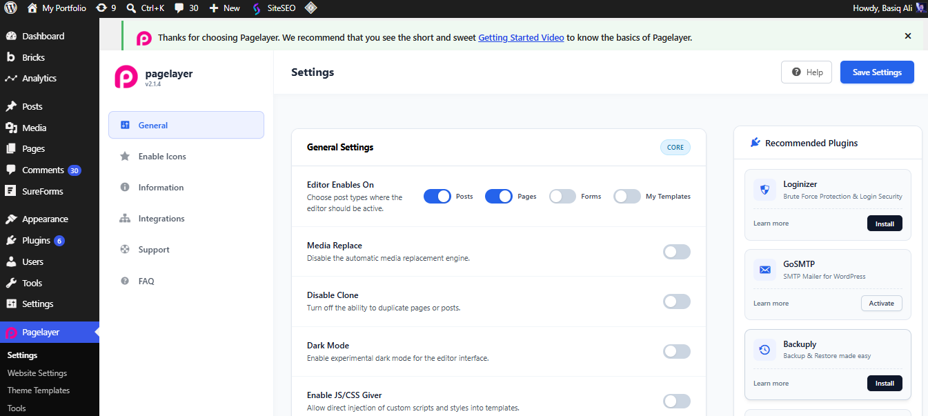
Task: Open Comments menu in WordPress sidebar
Action: [50, 170]
